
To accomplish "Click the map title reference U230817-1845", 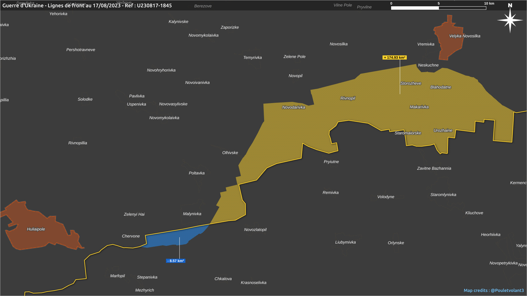I will tap(154, 5).
